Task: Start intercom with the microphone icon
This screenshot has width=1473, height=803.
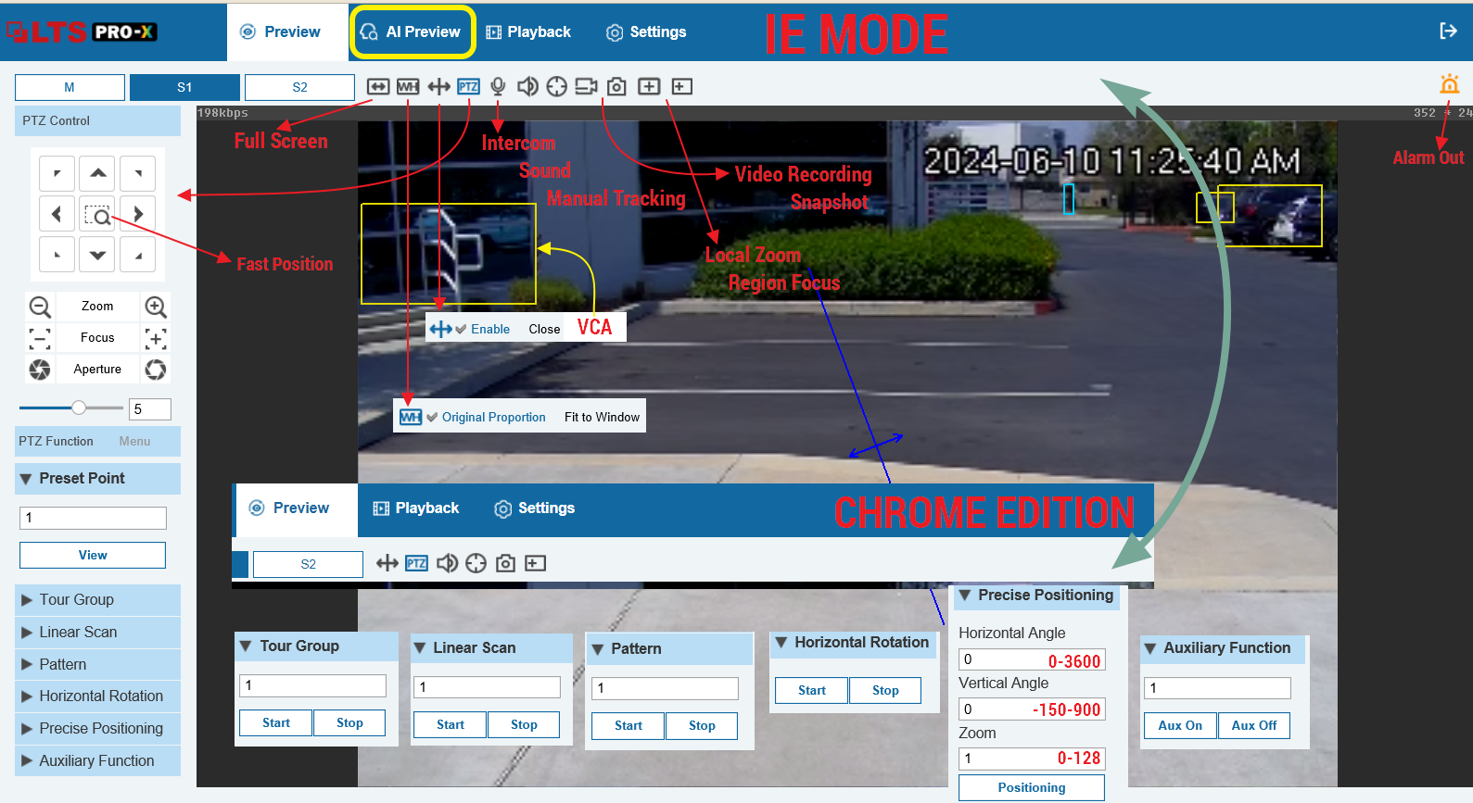Action: (x=498, y=87)
